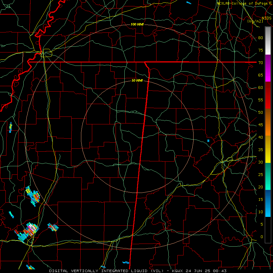The image size is (273, 273).
Task: Click the legend value "10"
Action: point(261,212)
